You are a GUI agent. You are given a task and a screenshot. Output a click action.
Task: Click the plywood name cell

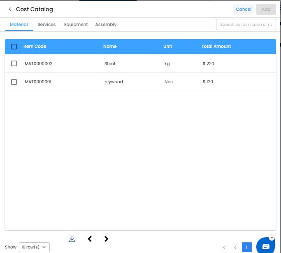point(114,82)
